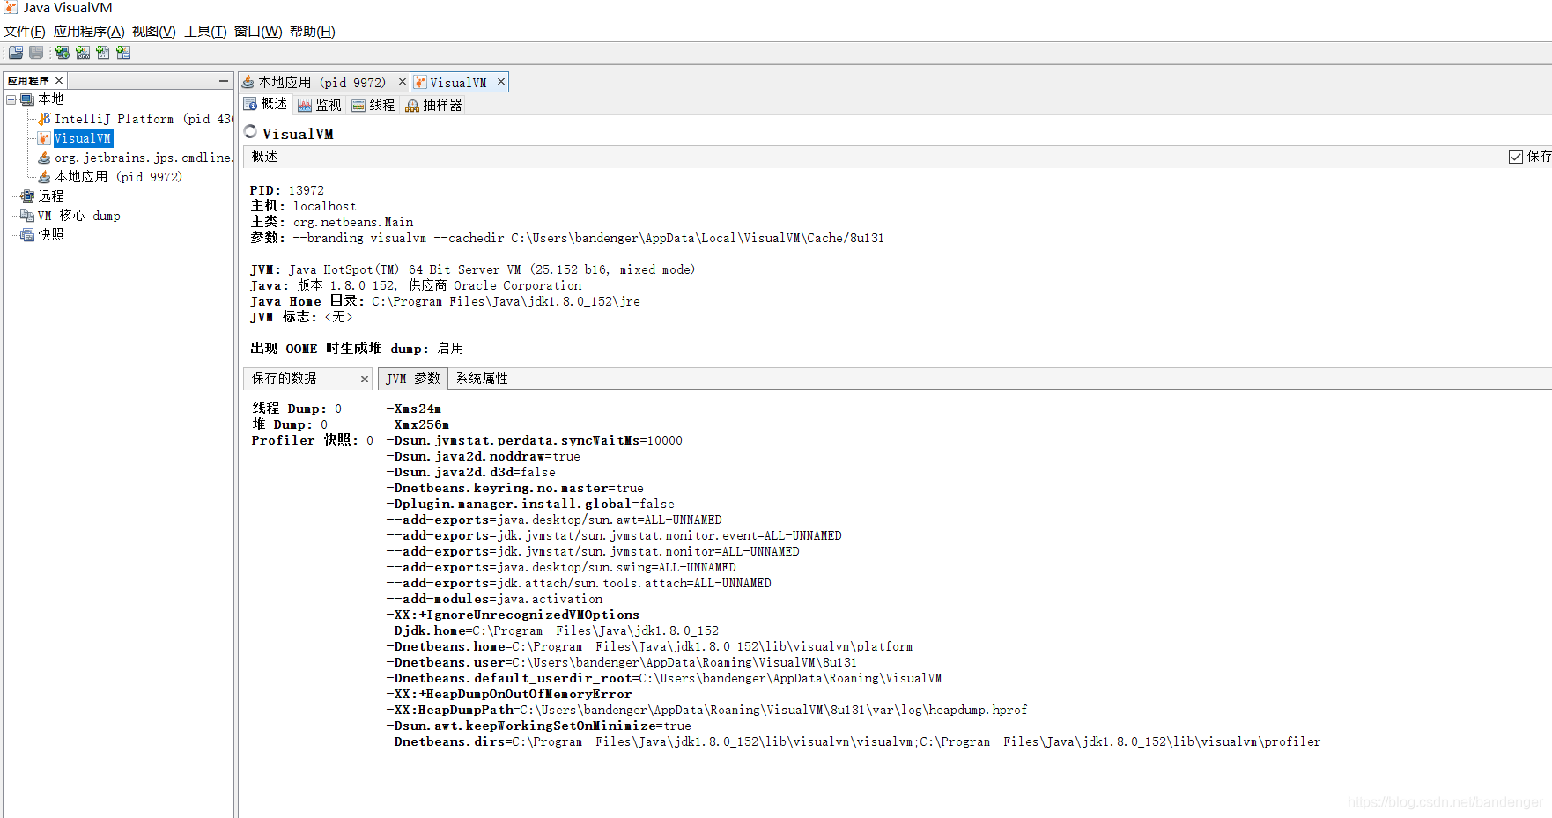The image size is (1552, 818).
Task: Select 快照 node in tree
Action: pyautogui.click(x=51, y=235)
